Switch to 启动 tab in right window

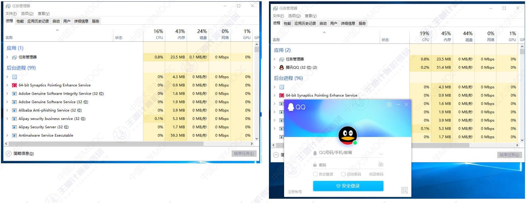323,23
